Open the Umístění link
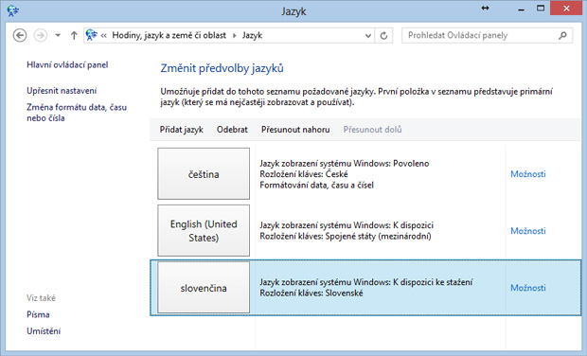Viewport: 587px width, 356px height. (x=44, y=331)
